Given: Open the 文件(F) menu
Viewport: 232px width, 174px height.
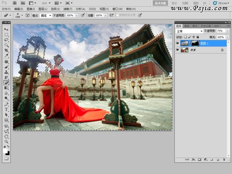Looking at the screenshot, I should (x=6, y=9).
